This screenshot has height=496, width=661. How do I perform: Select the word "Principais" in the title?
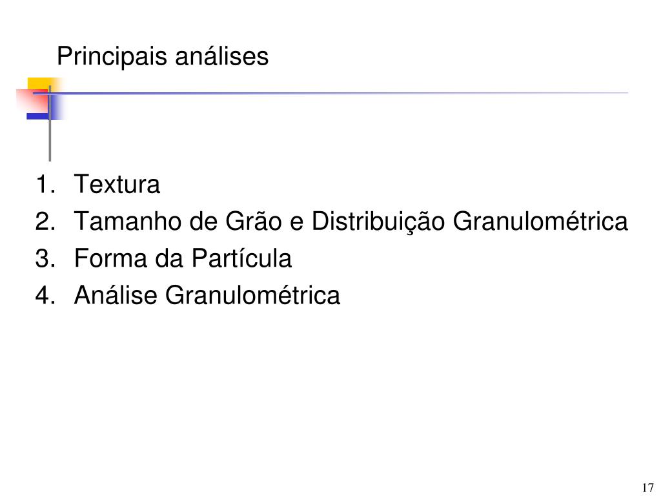112,57
